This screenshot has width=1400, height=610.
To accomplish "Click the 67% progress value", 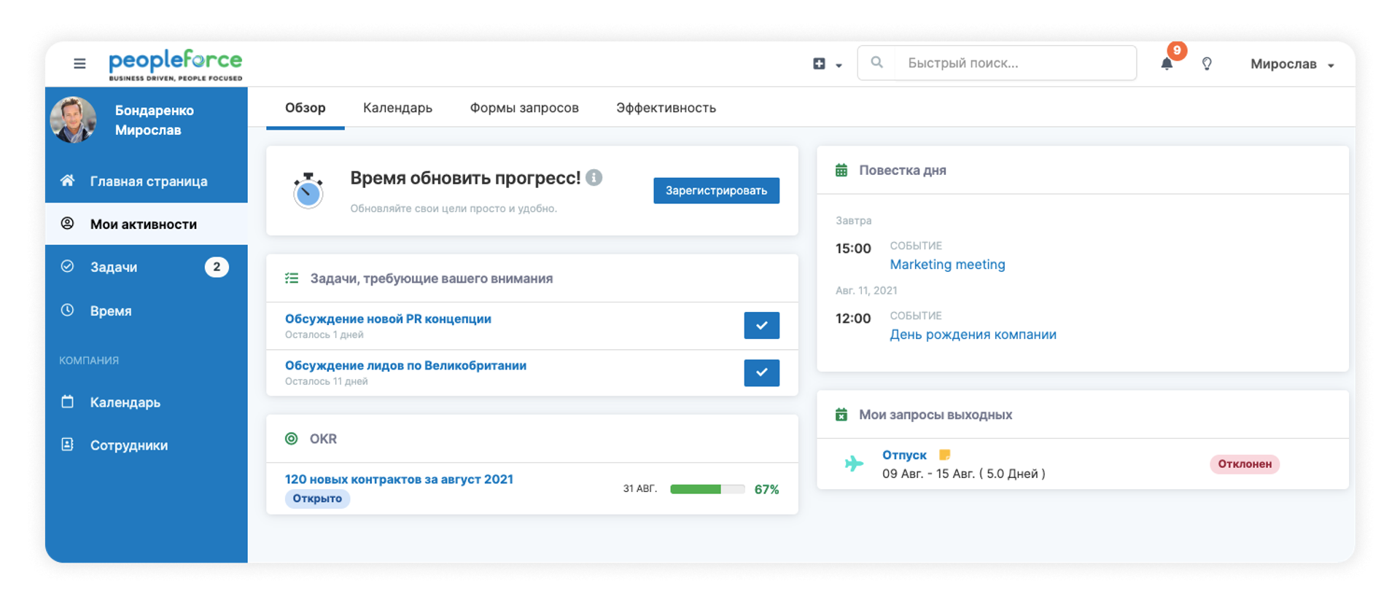I will click(x=766, y=489).
